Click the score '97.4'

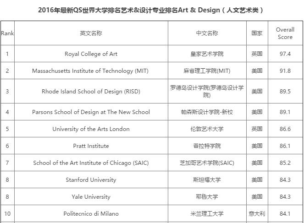(285, 54)
